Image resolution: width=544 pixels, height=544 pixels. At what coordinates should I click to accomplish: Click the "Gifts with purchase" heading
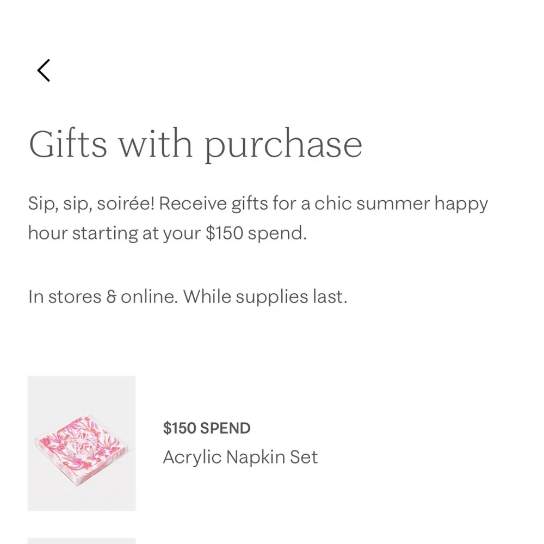click(195, 144)
